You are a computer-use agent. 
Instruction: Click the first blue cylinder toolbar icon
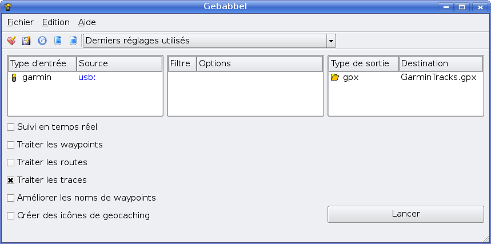pyautogui.click(x=58, y=41)
